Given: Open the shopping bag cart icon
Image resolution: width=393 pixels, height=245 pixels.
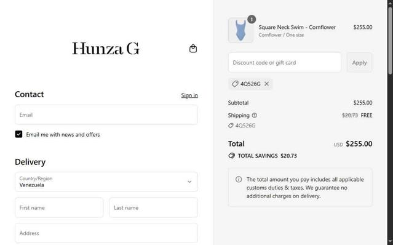Looking at the screenshot, I should click(193, 49).
